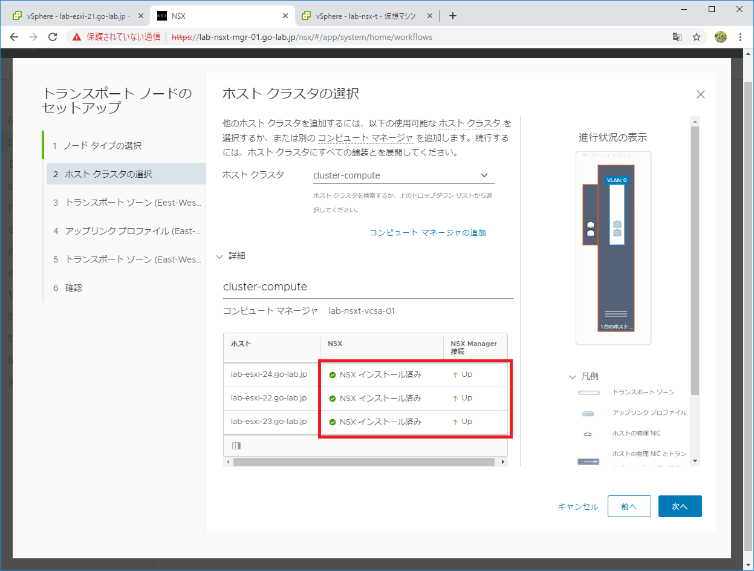Go to step 5 トランスポート ゾーン
This screenshot has height=571, width=754.
126,259
